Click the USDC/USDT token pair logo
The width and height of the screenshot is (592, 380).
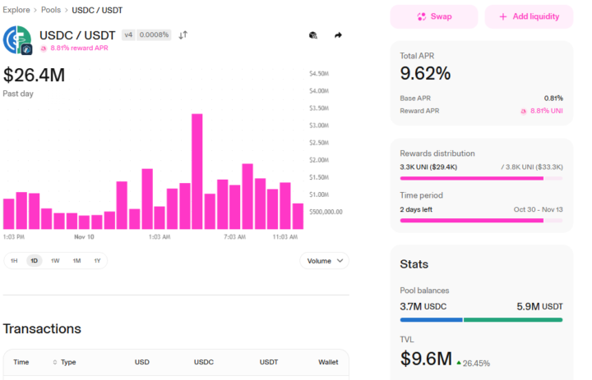coord(17,40)
